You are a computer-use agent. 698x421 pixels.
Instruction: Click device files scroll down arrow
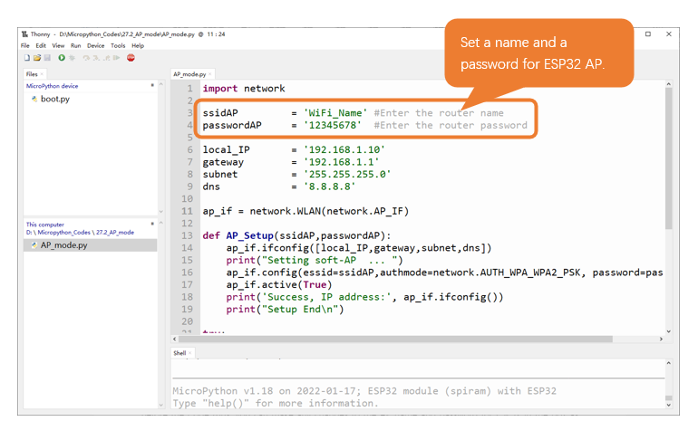pos(161,212)
